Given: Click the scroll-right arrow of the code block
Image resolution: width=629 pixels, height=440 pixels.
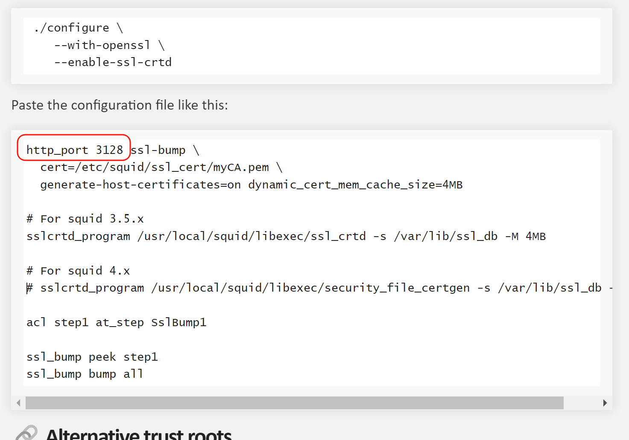Looking at the screenshot, I should (x=605, y=403).
